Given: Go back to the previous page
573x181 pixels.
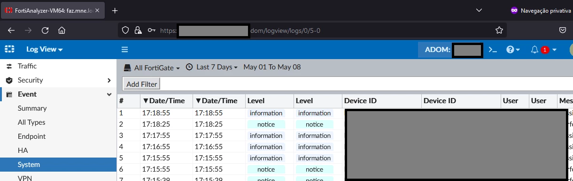Looking at the screenshot, I should pos(12,30).
